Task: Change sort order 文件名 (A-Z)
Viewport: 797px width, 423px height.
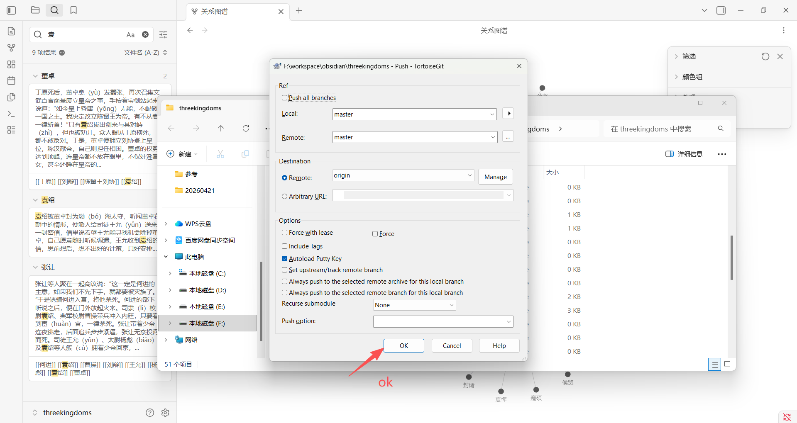Action: click(x=145, y=53)
